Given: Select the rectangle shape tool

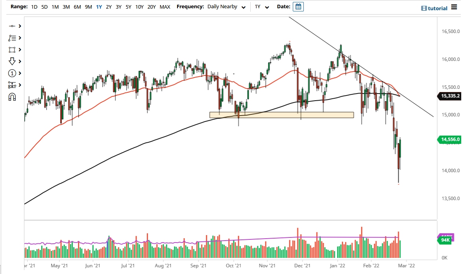Looking at the screenshot, I should (12, 50).
